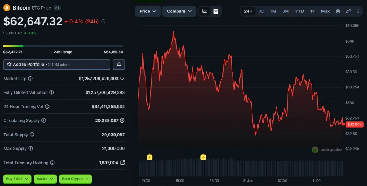Click the 1.0000 BTC conversion text

tap(12, 33)
